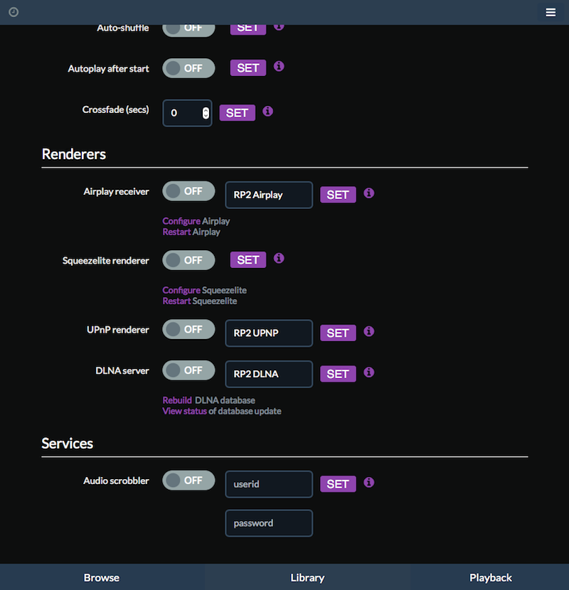Show info for DLNA server

[x=368, y=372]
